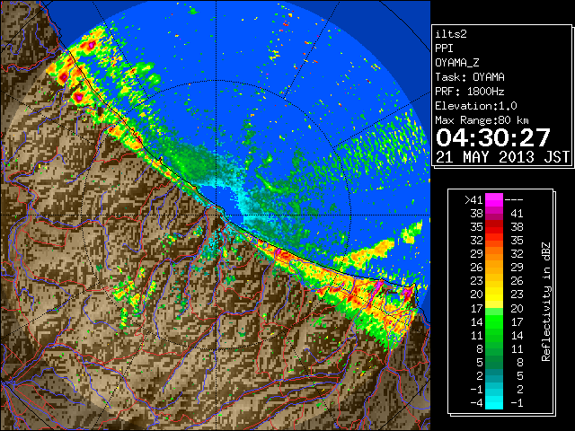Pick the teal 2–5 dBZ legend swatch
Screen dimensions: 575x431
494,376
